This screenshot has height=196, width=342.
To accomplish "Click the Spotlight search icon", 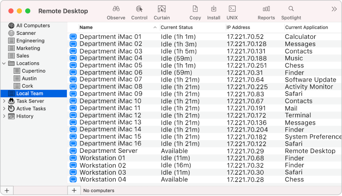I will [291, 9].
